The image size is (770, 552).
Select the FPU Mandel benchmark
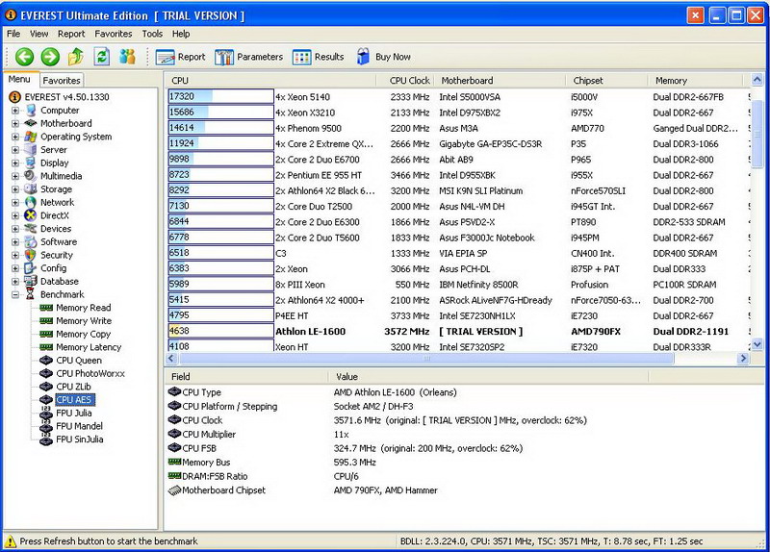[x=79, y=426]
